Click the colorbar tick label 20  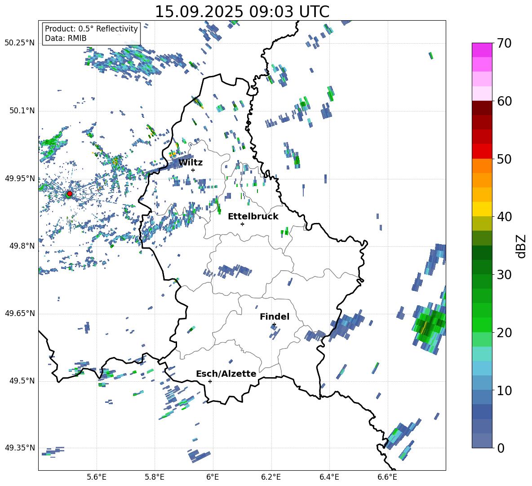click(504, 333)
